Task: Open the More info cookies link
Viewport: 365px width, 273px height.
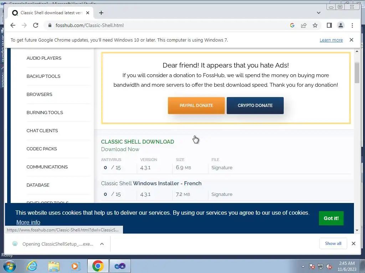Action: (28, 222)
